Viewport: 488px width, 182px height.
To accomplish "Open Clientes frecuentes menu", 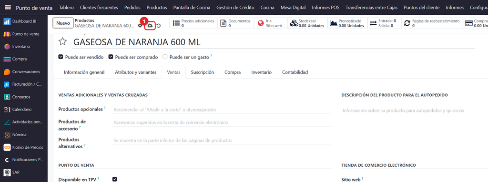I will point(99,8).
